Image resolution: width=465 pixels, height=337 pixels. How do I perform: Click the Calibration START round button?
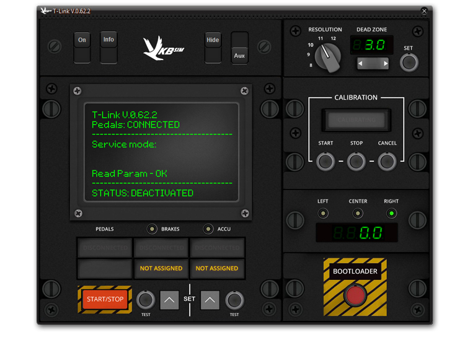325,162
